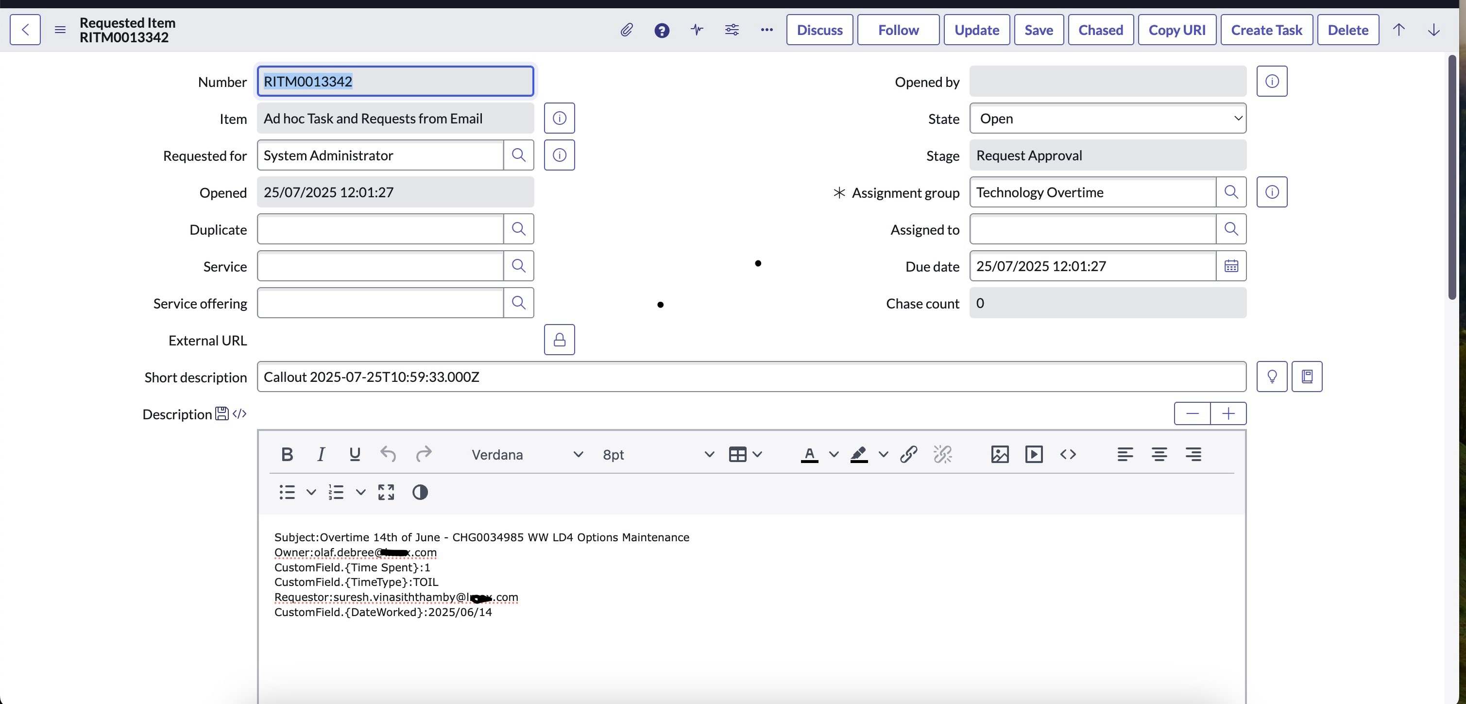Open the text color picker arrow

pos(834,454)
